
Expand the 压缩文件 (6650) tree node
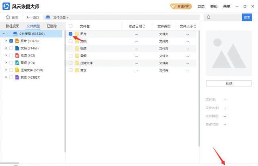click(6, 70)
